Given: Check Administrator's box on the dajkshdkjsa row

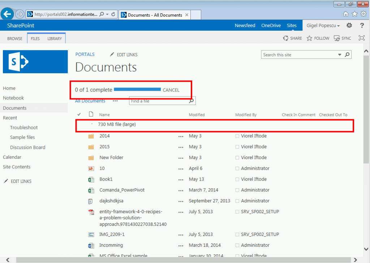Looking at the screenshot, I should pos(237,201).
